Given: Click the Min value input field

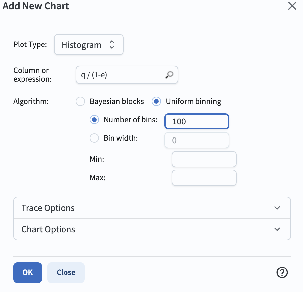Looking at the screenshot, I should [204, 159].
